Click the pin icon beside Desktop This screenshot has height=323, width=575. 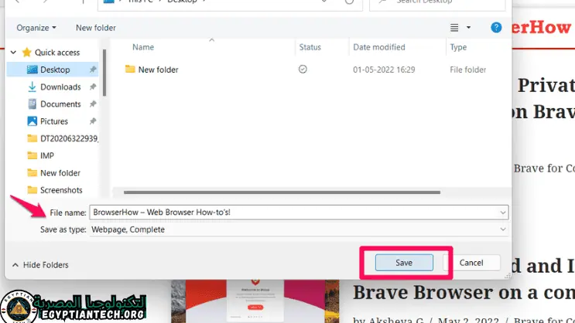coord(93,70)
